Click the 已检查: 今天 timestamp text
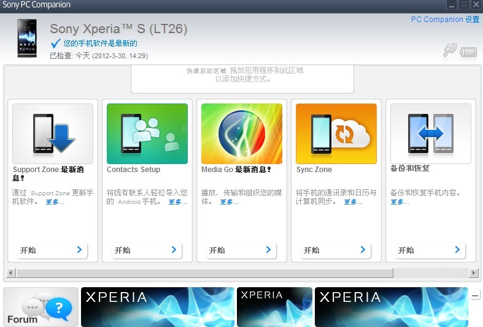This screenshot has width=483, height=327. coord(99,56)
